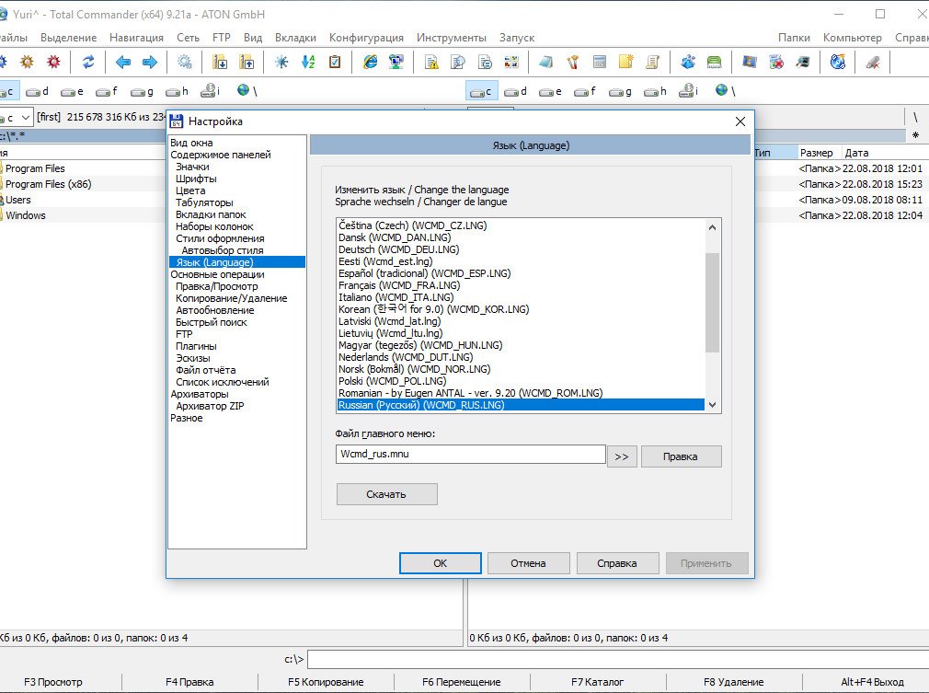Click the colorful thumbnails view icon

(510, 62)
